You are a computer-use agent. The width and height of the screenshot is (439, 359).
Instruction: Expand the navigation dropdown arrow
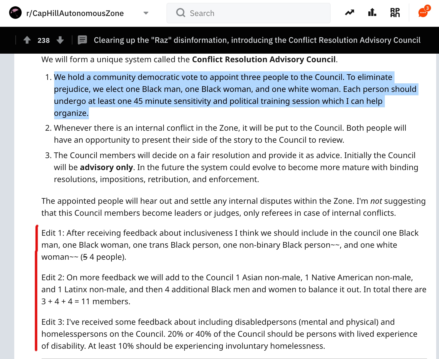pos(146,13)
